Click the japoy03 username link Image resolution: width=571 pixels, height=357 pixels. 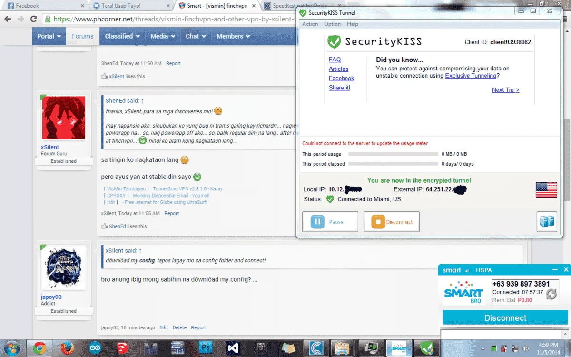[x=51, y=297]
